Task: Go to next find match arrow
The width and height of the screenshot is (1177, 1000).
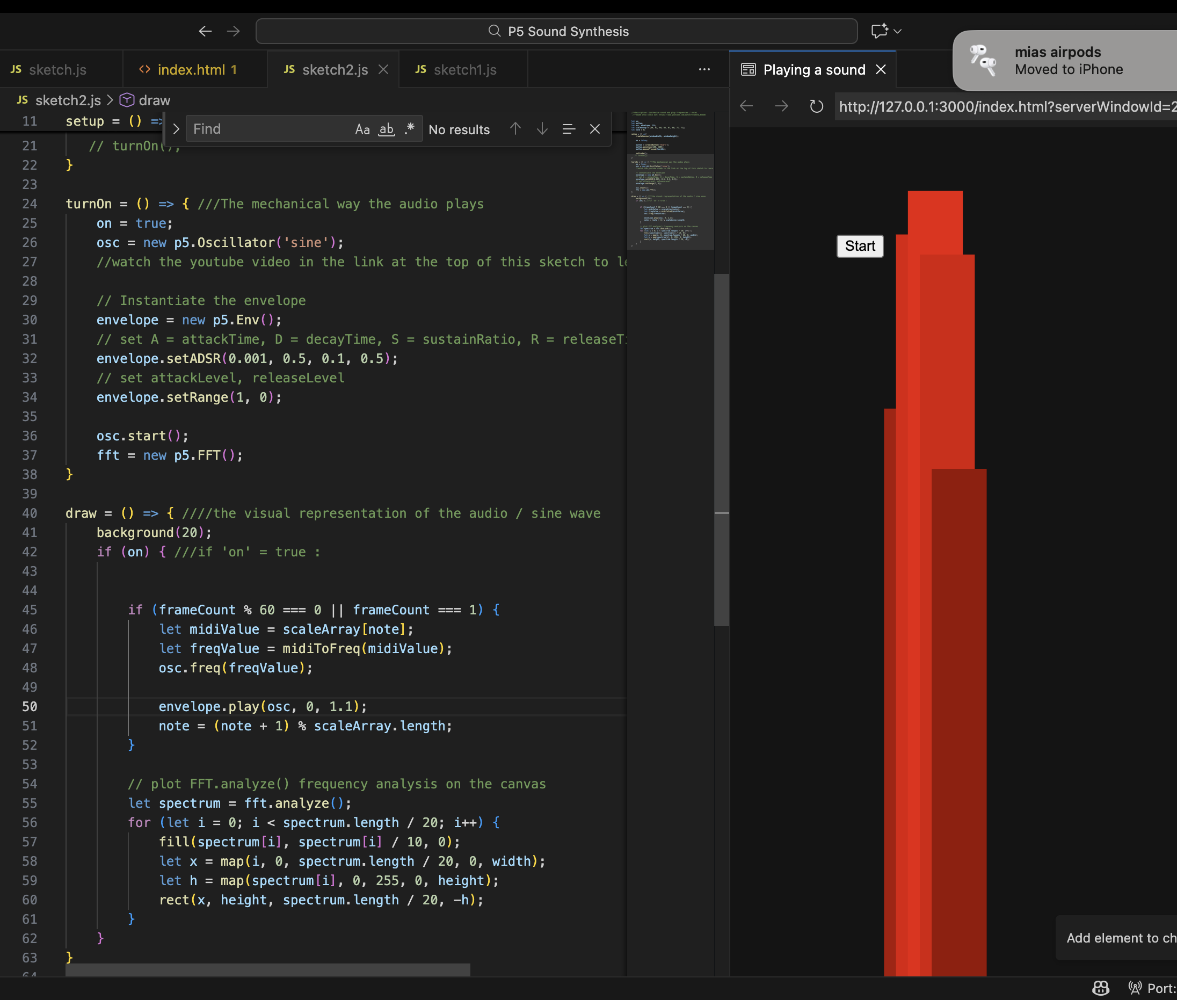Action: 542,129
